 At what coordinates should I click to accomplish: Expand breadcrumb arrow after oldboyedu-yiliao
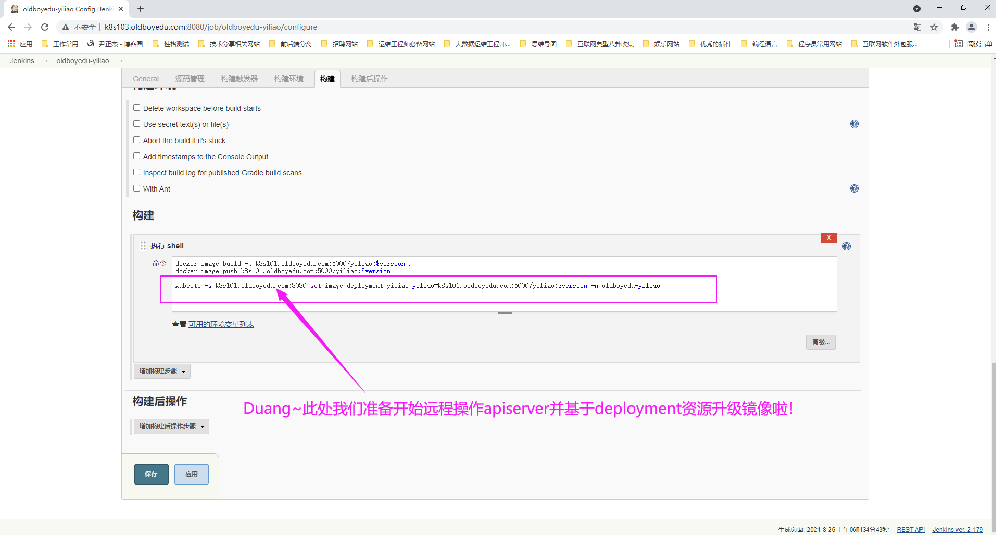122,61
